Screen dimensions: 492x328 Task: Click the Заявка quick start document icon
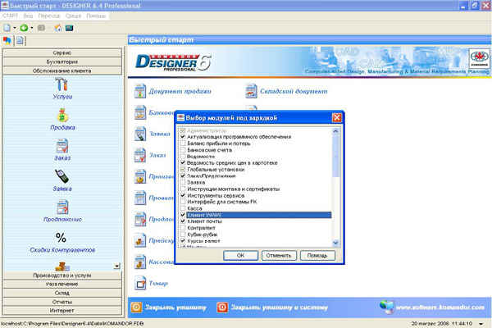[140, 134]
